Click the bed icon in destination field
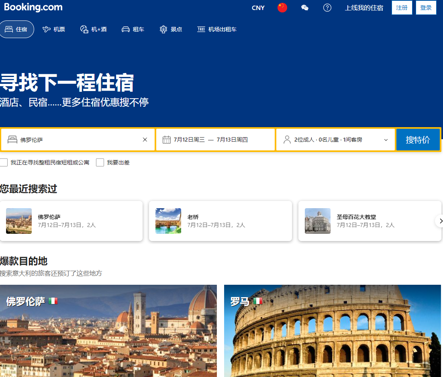This screenshot has height=377, width=443. pyautogui.click(x=12, y=140)
